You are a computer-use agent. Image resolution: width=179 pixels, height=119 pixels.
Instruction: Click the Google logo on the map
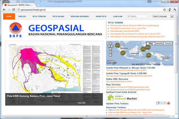(111, 63)
